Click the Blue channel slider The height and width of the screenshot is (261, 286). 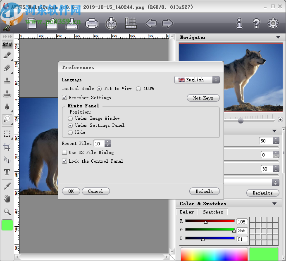tap(210, 238)
